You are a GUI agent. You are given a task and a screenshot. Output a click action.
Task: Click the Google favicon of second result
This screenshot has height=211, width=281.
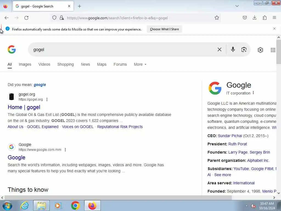pyautogui.click(x=12, y=147)
